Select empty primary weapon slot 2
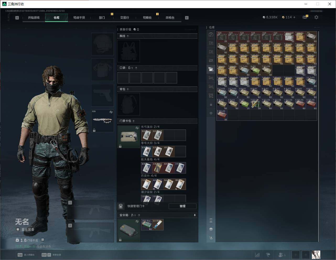Screen dimensions: 336x260 [91, 233]
